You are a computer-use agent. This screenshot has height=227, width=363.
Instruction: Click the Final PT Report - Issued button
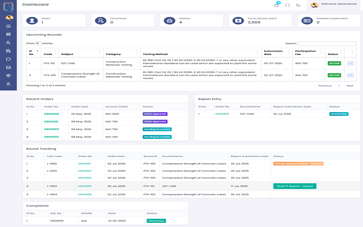[x=294, y=186]
